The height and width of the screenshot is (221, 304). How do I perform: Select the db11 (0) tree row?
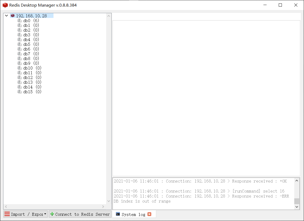pos(32,73)
